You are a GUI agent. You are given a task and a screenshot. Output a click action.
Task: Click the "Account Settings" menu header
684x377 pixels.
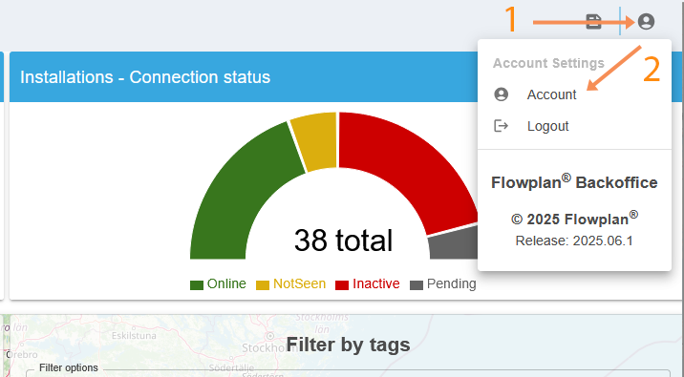point(548,63)
